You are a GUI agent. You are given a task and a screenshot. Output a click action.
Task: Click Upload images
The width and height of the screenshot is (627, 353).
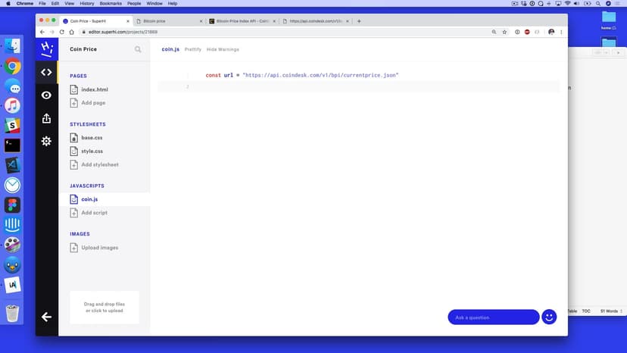click(x=99, y=248)
